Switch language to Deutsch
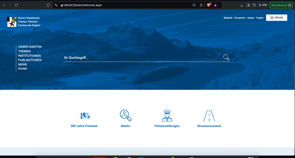Screen dimensions: 295x158 (x=228, y=18)
